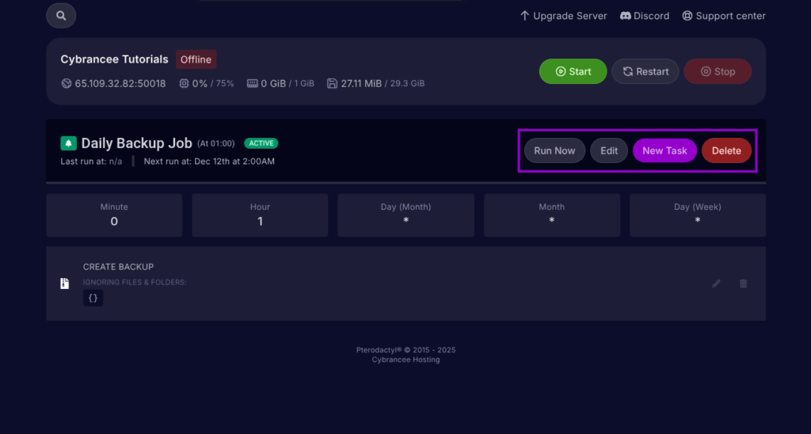Click the disk storage usage icon

point(333,83)
